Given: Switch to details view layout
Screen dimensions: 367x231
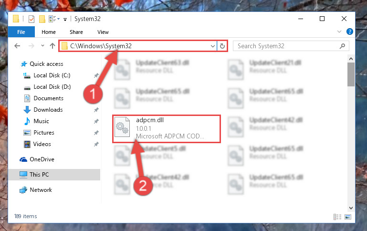Looking at the screenshot, I should click(337, 217).
